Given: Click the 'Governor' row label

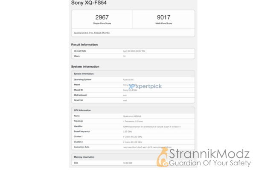Looking at the screenshot, I should pyautogui.click(x=79, y=100).
